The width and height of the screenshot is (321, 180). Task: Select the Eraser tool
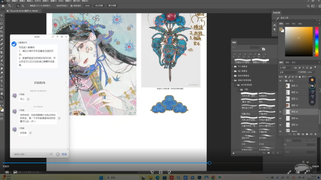1,61
